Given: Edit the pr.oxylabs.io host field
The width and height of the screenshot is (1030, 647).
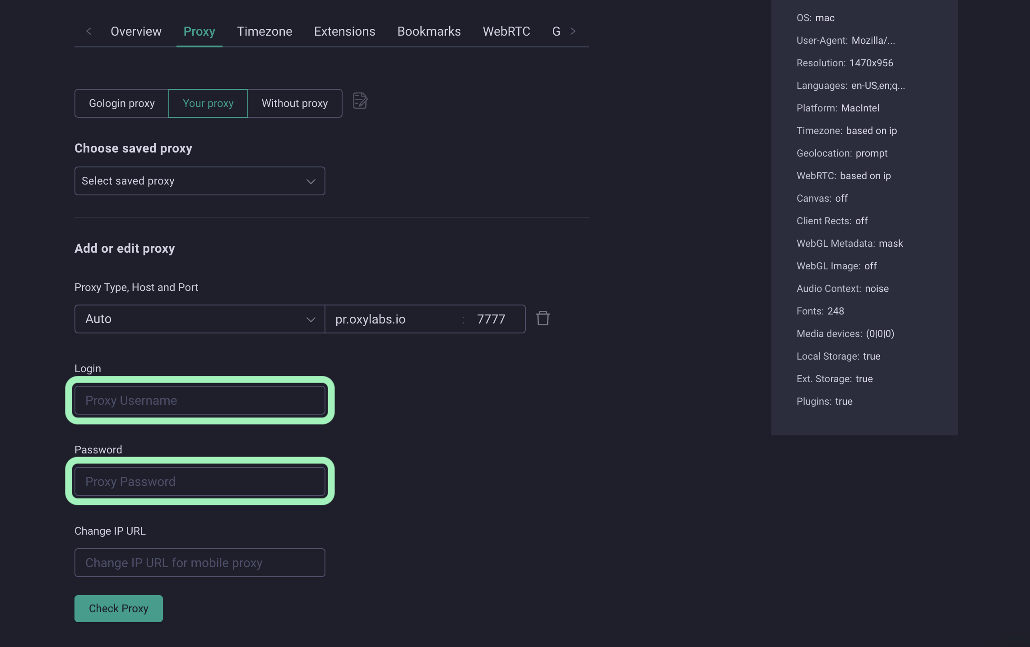Looking at the screenshot, I should 393,319.
